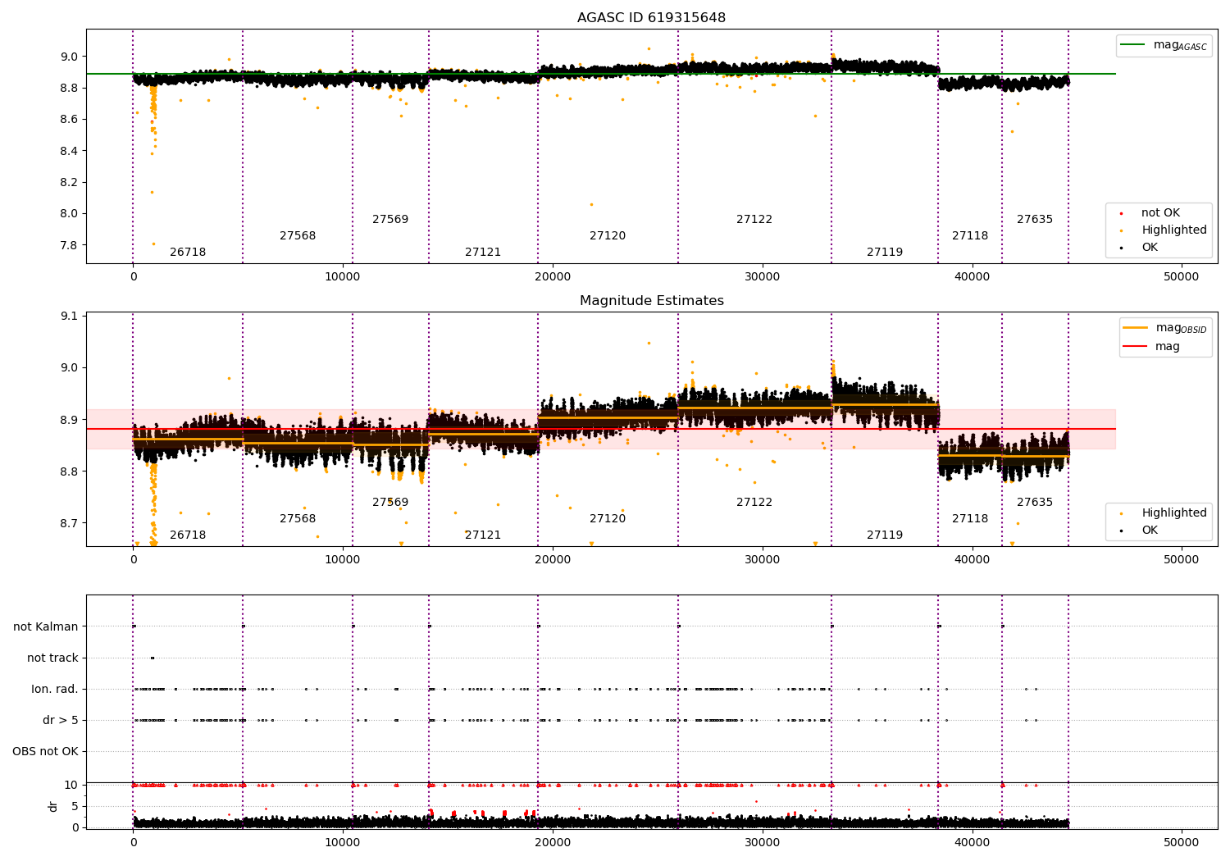Click the 'OBS not OK' axis label

point(46,752)
